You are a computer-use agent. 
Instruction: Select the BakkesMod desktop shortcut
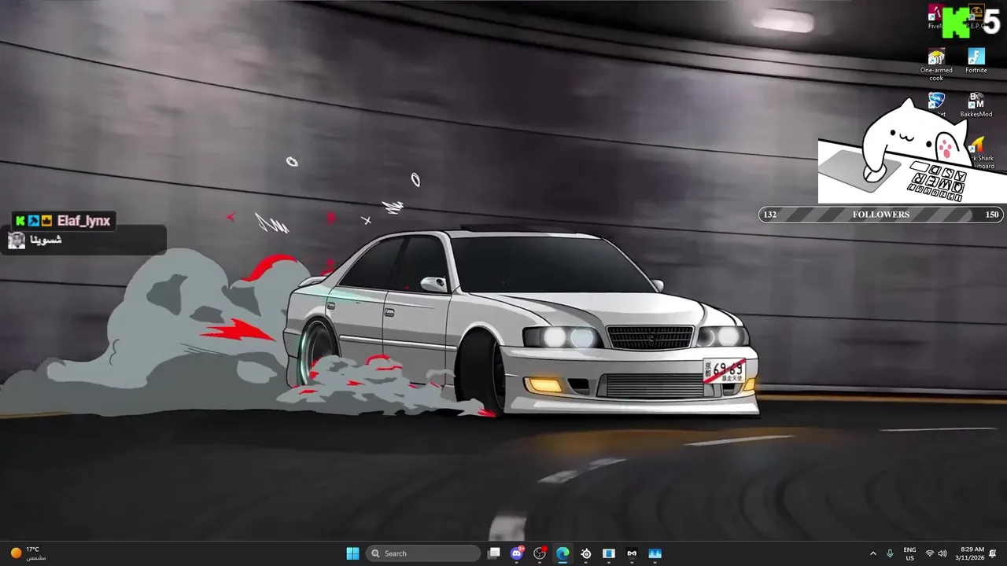pos(976,105)
